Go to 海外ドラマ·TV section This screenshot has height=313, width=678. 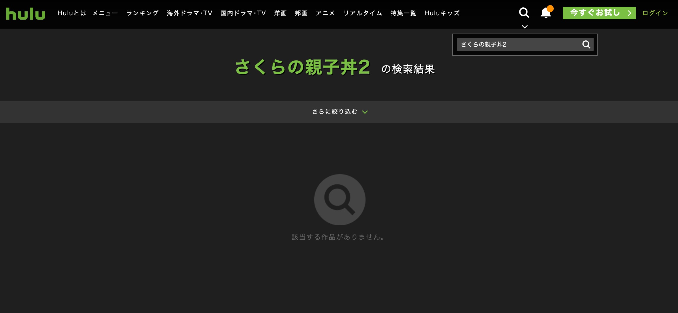[x=190, y=13]
